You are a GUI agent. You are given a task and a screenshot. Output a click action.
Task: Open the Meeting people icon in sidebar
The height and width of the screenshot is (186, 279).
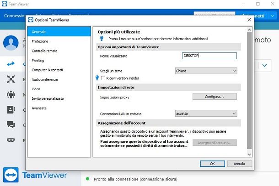[x=11, y=94]
